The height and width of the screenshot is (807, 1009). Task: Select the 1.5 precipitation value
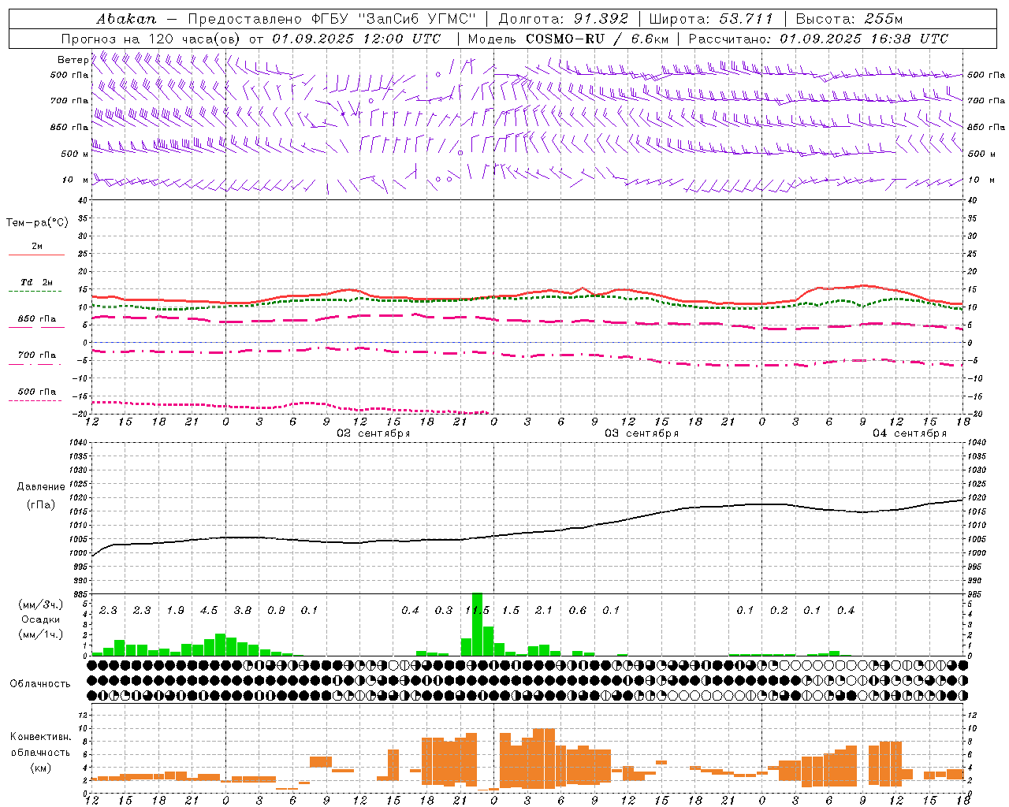[511, 611]
